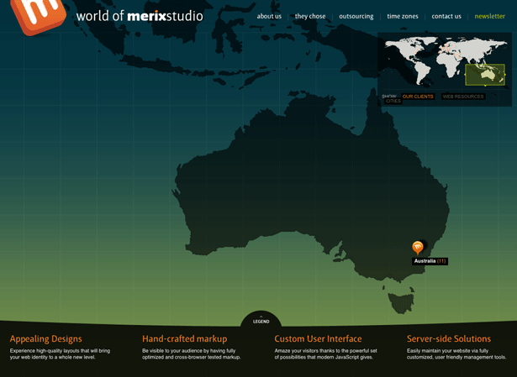The height and width of the screenshot is (377, 517).
Task: Open the Contact Us page
Action: point(446,16)
